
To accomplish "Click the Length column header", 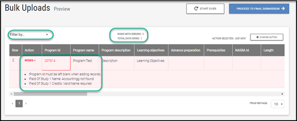I will click(x=268, y=50).
